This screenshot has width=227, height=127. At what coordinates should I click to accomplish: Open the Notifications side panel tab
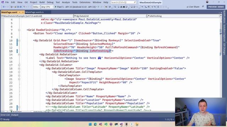click(x=224, y=17)
